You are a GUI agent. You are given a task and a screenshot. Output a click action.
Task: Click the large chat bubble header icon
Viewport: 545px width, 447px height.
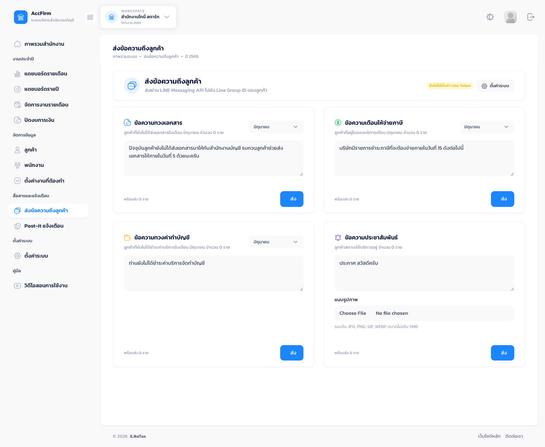click(132, 86)
